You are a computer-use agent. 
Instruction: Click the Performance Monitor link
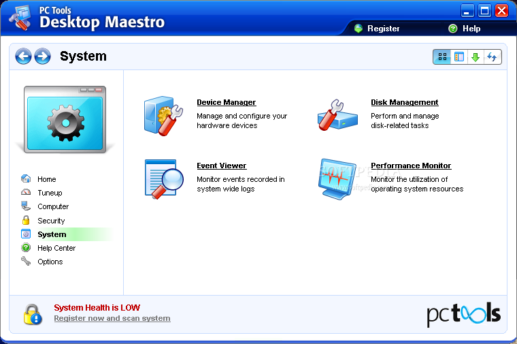411,166
